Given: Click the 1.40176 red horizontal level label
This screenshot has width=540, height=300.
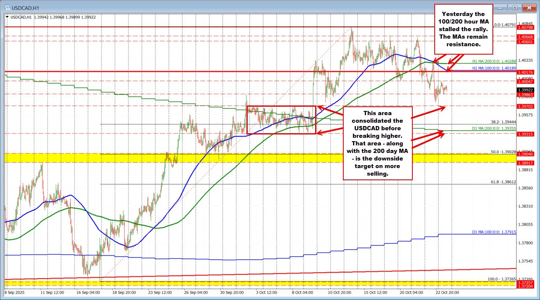Looking at the screenshot, I should point(526,72).
